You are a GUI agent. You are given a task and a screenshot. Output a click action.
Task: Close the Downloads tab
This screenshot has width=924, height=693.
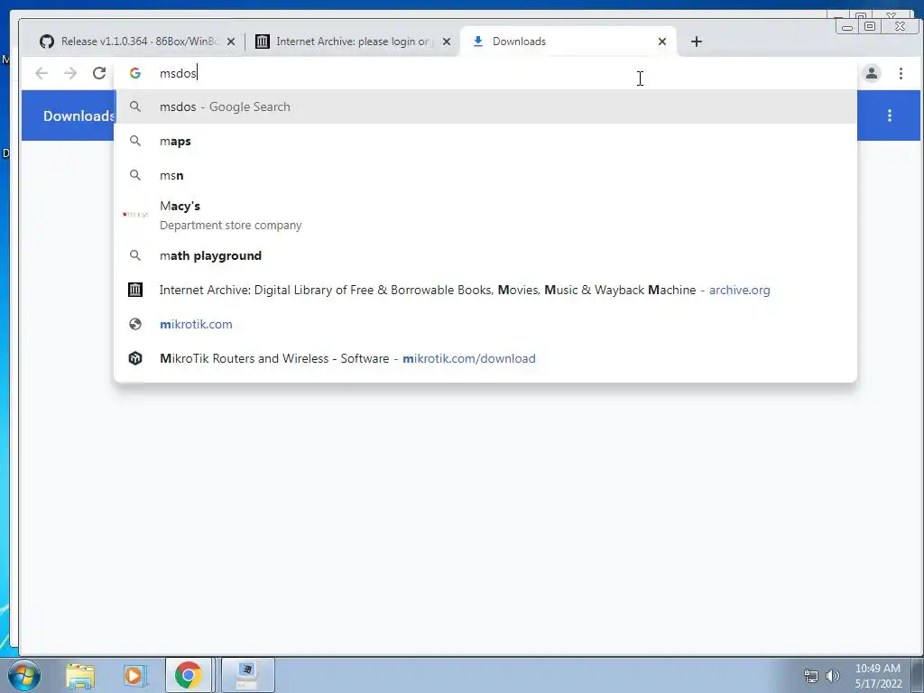point(662,42)
